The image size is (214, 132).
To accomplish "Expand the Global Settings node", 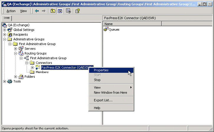I will 4,30.
